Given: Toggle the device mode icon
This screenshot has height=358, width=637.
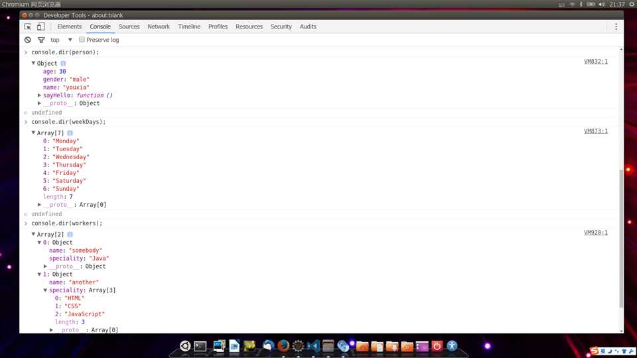Looking at the screenshot, I should pos(41,27).
